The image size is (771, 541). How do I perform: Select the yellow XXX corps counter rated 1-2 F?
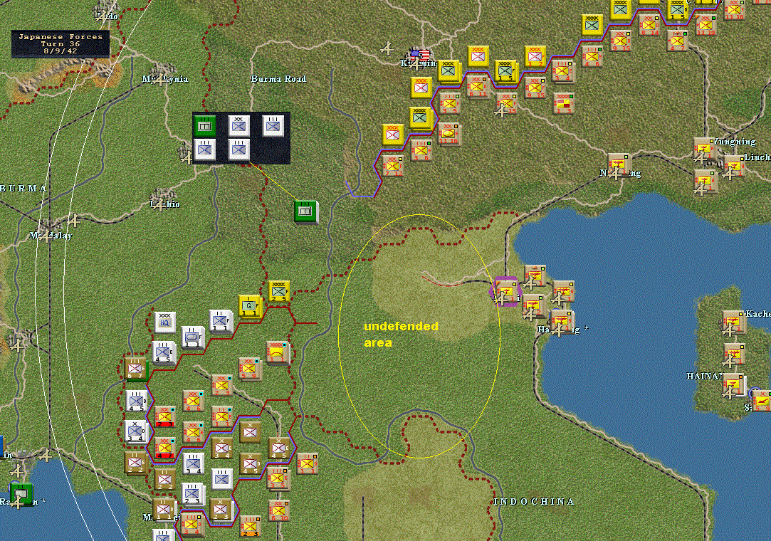pos(535,56)
